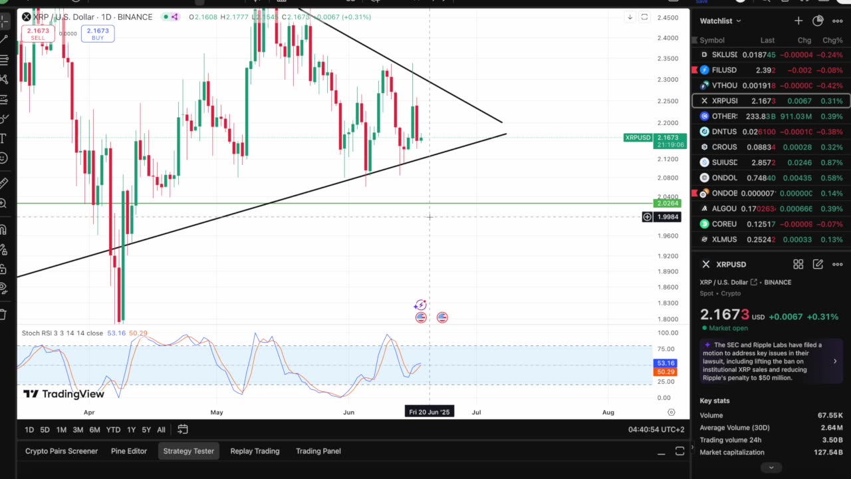Click the down arrow button above price scale

[x=630, y=17]
